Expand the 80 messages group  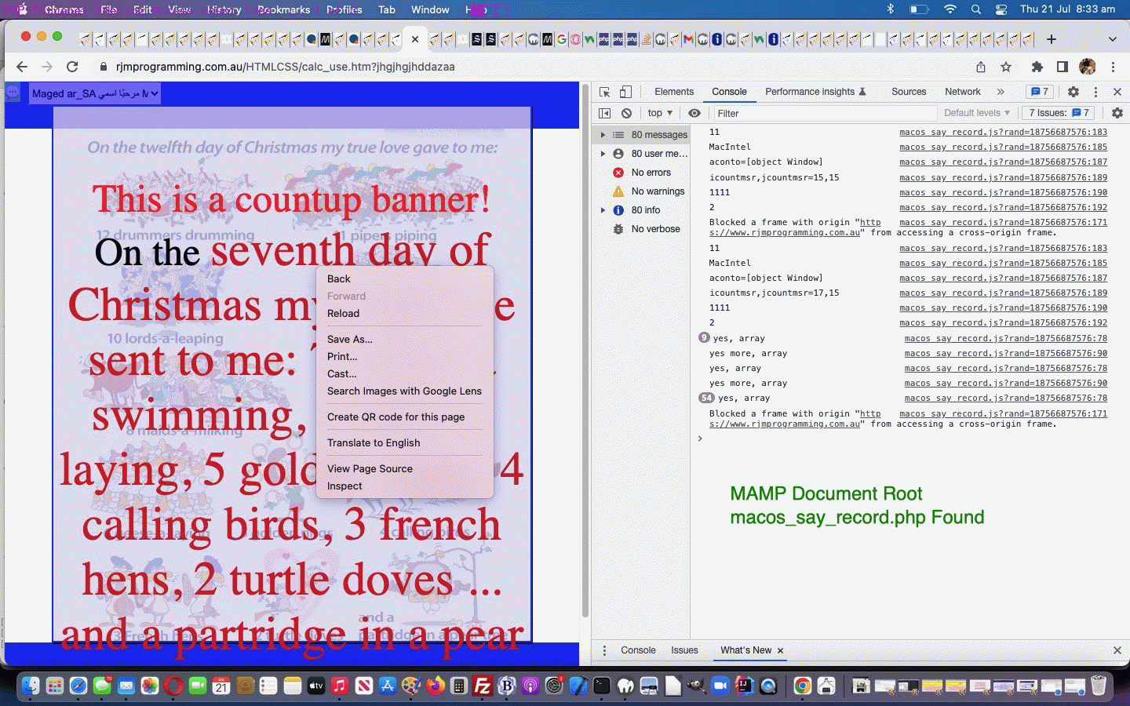(603, 135)
